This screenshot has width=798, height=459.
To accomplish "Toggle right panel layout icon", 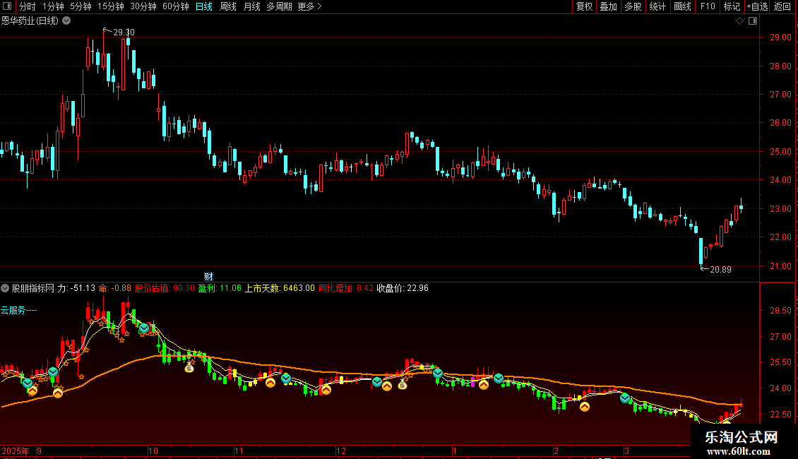I will pos(753,21).
